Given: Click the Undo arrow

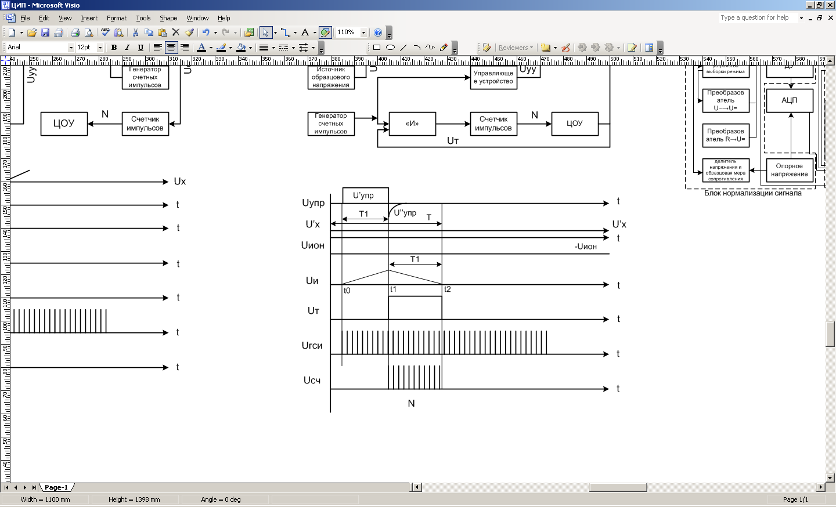Looking at the screenshot, I should (x=206, y=32).
